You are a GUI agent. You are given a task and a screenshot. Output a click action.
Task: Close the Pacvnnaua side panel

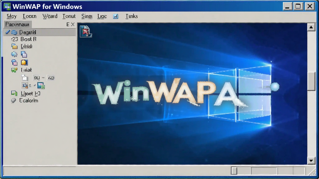click(x=73, y=24)
